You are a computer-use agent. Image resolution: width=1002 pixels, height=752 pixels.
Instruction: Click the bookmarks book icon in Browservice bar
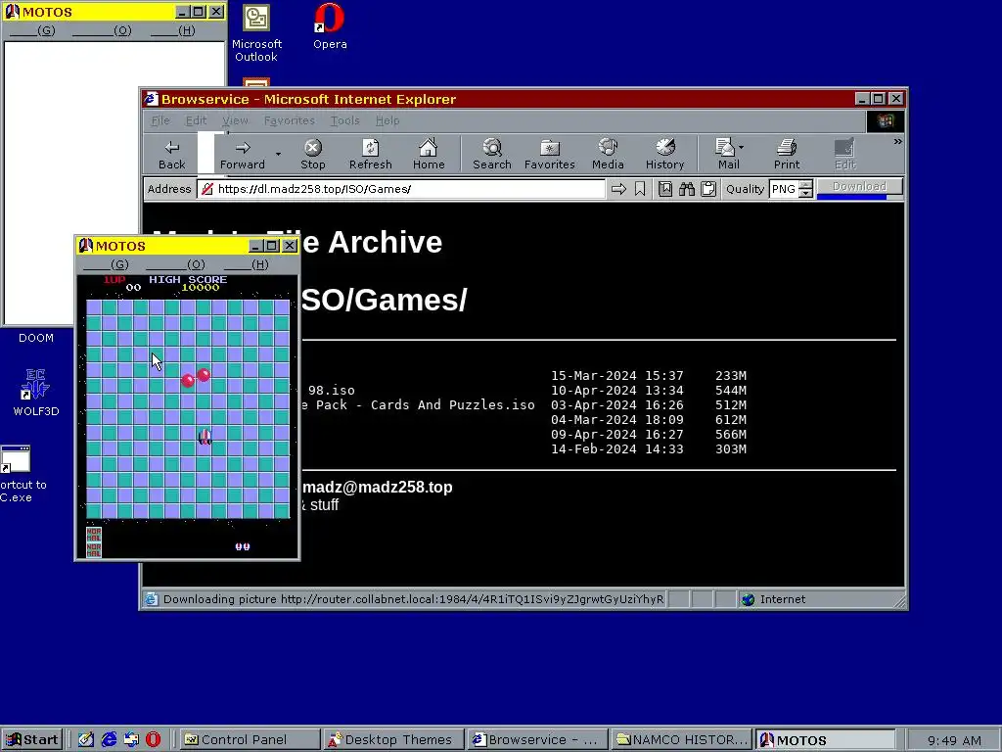665,189
